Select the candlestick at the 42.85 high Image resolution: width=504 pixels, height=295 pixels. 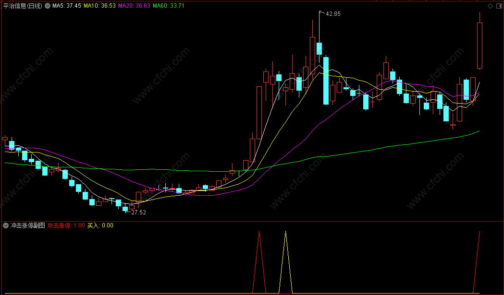[x=319, y=48]
